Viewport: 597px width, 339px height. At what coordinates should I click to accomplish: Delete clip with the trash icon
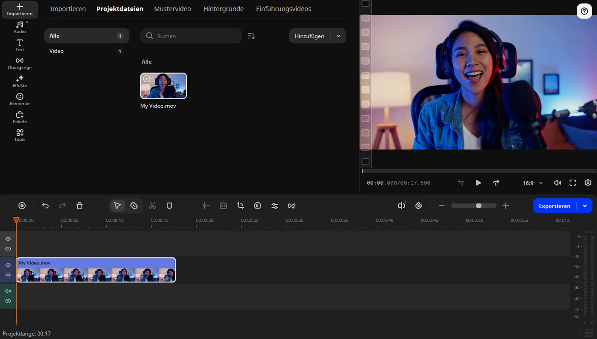point(79,206)
